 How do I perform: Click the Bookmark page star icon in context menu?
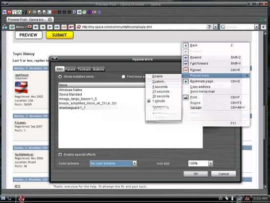[x=186, y=81]
